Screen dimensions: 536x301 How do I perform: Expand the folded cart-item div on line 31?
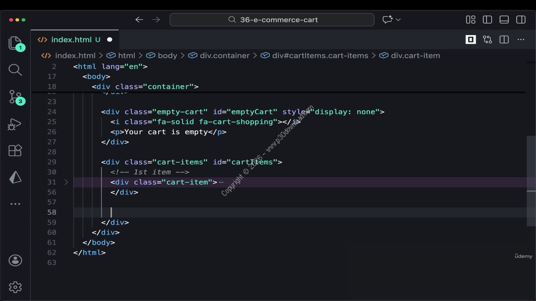66,182
